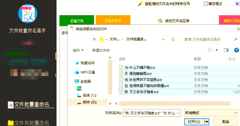The height and width of the screenshot is (126, 240).
Task: Select WPS云盘 in the navigation pane
Action: click(x=88, y=72)
